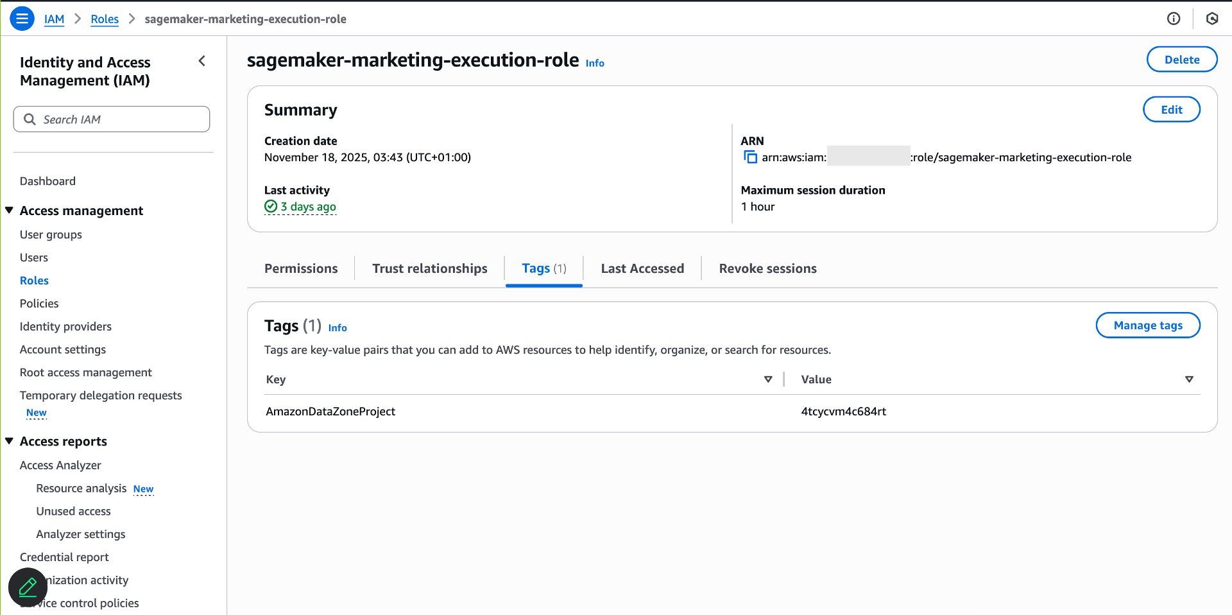
Task: Open Manage tags
Action: (1148, 325)
